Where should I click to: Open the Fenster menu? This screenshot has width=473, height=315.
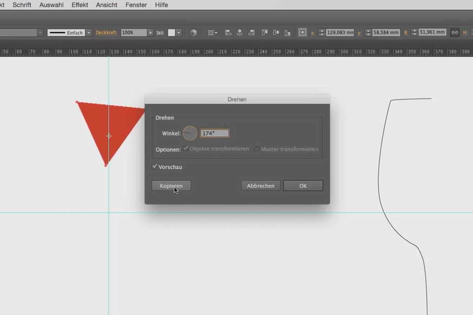[x=136, y=5]
